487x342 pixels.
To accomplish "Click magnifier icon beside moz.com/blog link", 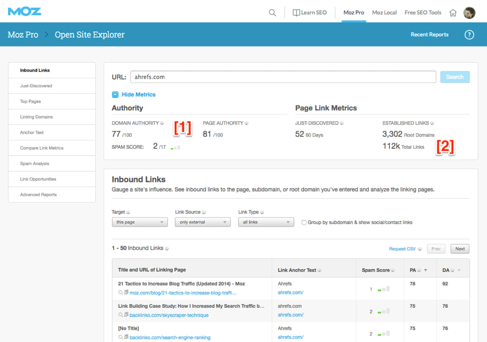I will [121, 293].
